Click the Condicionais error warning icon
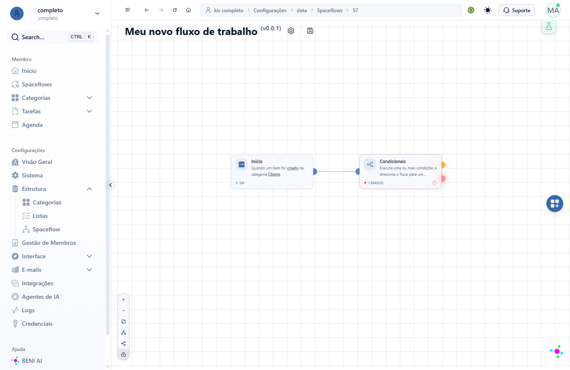Image resolution: width=570 pixels, height=370 pixels. (435, 183)
